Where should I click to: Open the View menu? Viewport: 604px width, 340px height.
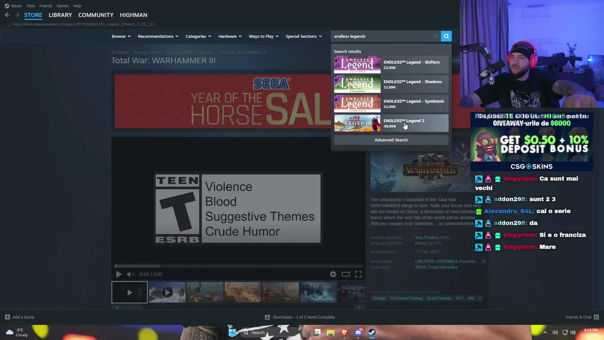point(31,6)
